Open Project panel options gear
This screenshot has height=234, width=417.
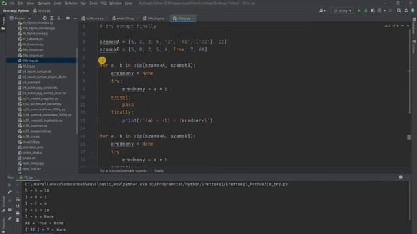click(68, 18)
